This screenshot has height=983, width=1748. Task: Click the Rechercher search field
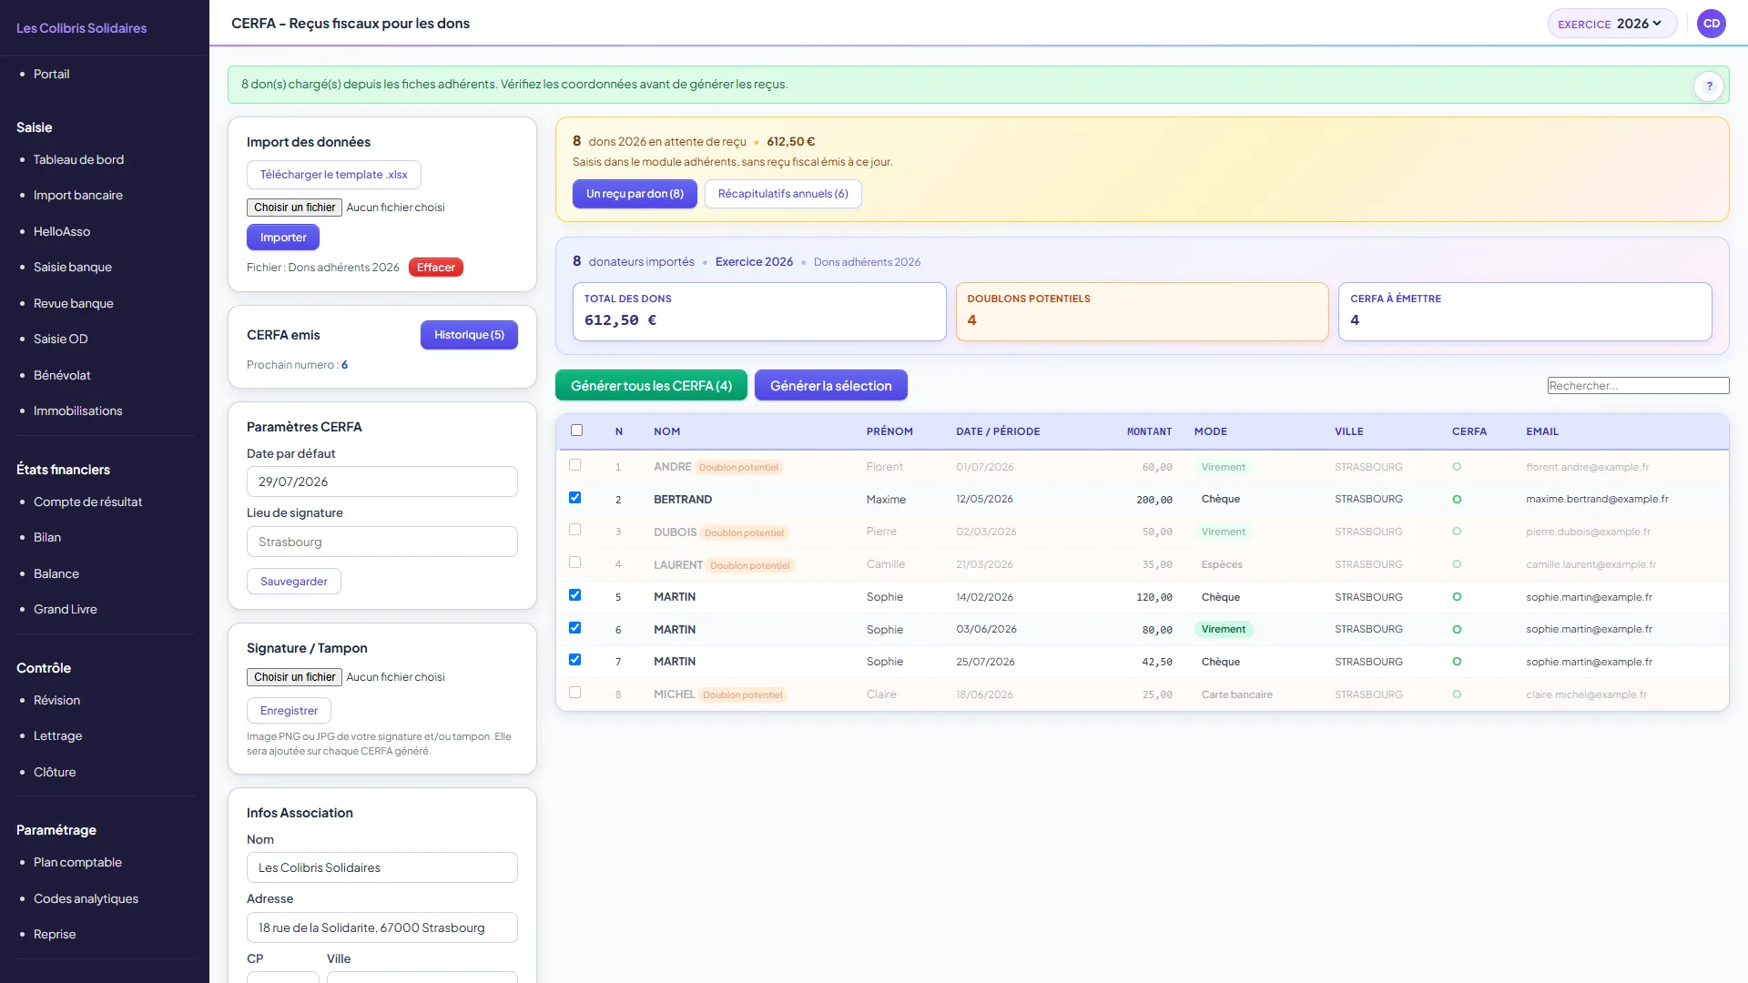tap(1638, 386)
